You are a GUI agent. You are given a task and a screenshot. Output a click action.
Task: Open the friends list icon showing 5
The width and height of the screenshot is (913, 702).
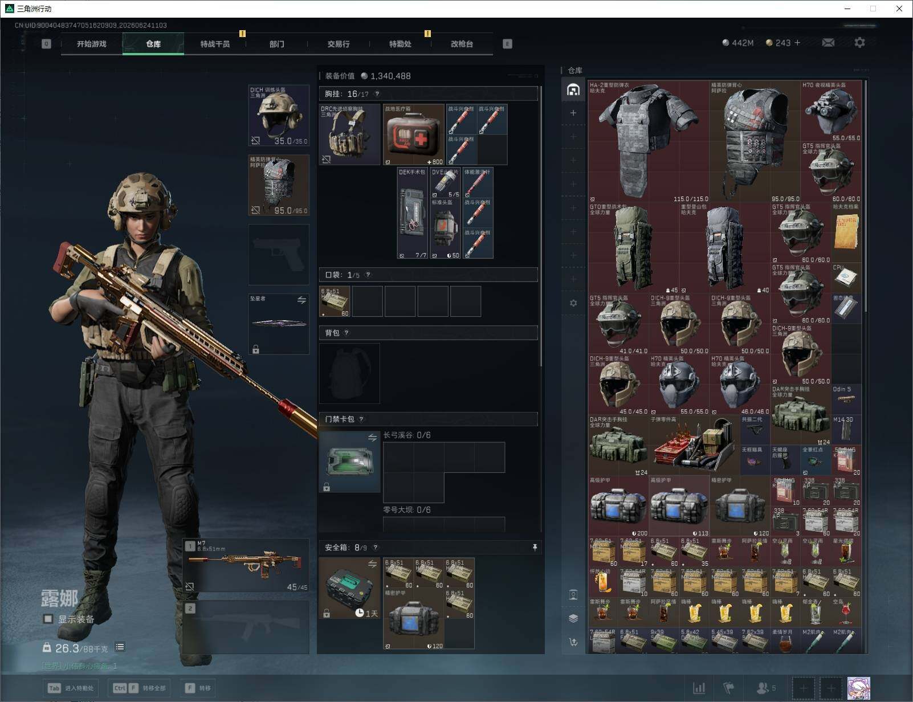(765, 688)
